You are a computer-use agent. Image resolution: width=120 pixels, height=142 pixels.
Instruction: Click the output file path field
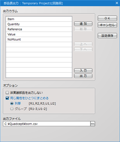[47, 124]
